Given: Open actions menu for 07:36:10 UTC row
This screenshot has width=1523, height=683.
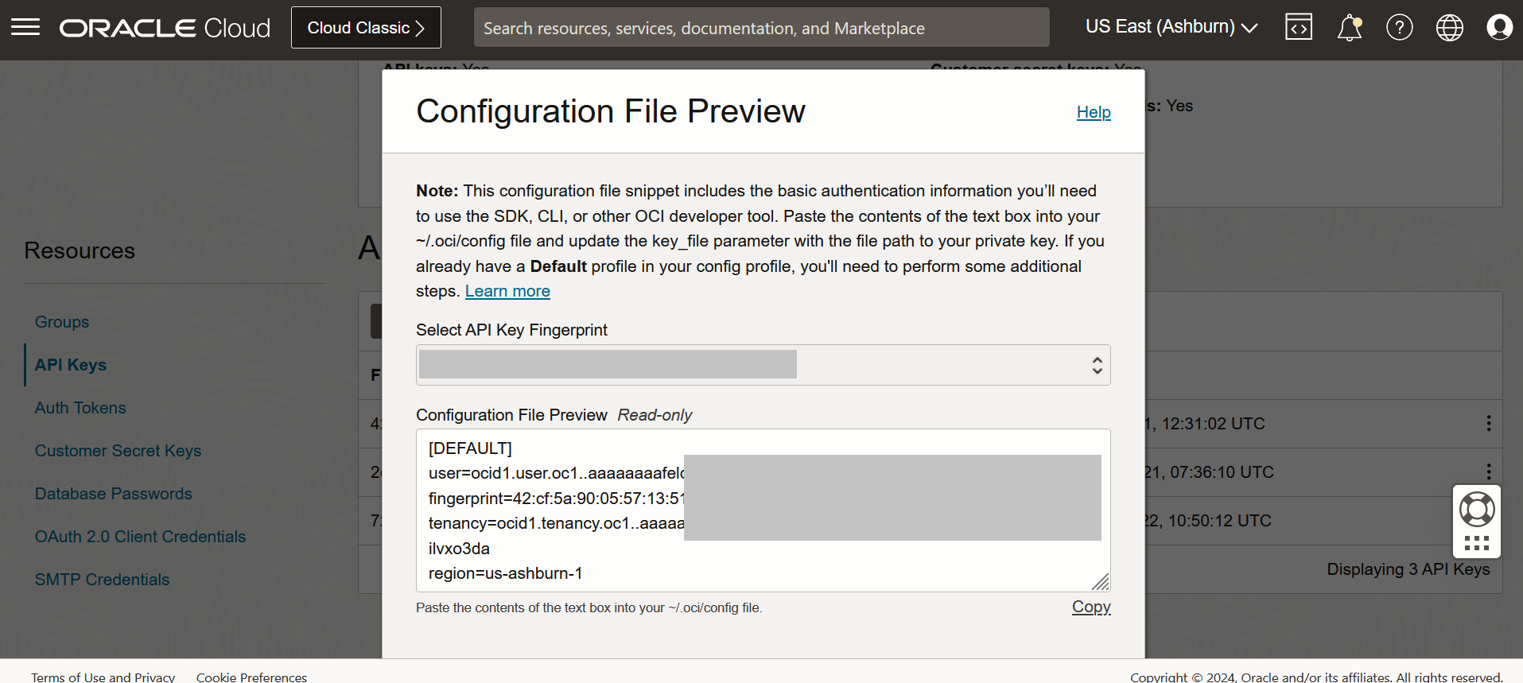Looking at the screenshot, I should [1489, 472].
